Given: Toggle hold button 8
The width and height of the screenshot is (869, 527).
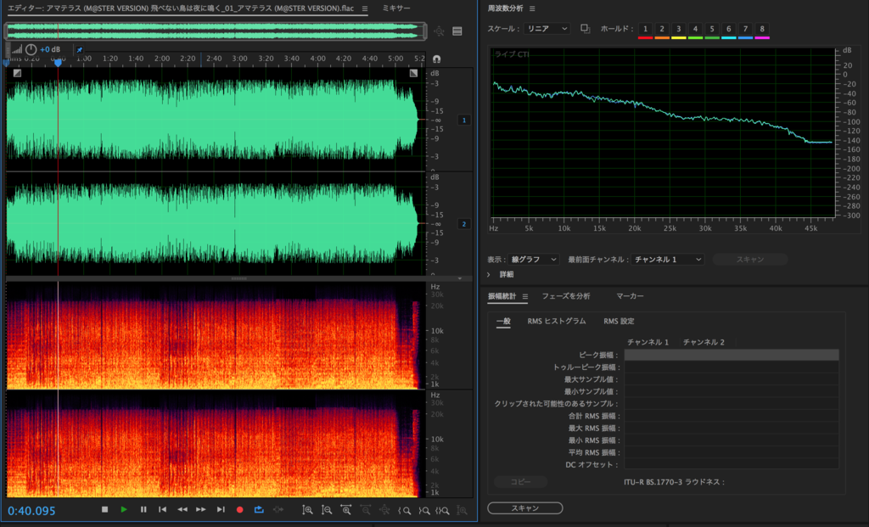Looking at the screenshot, I should point(762,29).
